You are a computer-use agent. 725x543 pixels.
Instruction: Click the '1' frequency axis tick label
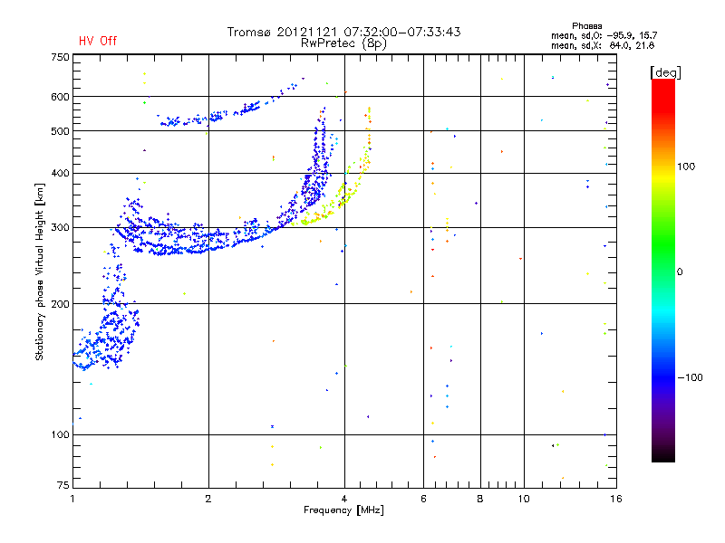pyautogui.click(x=72, y=499)
